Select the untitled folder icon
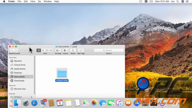 [x=62, y=73]
